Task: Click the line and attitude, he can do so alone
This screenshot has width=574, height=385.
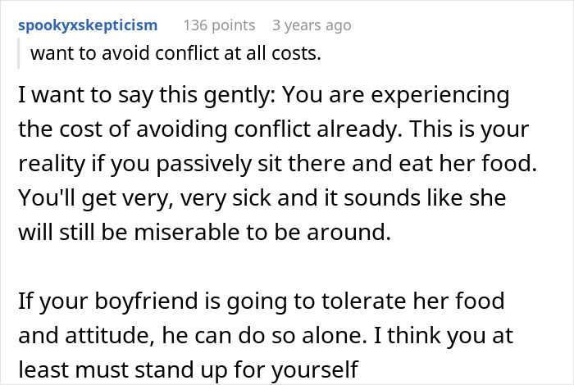Action: pos(266,336)
